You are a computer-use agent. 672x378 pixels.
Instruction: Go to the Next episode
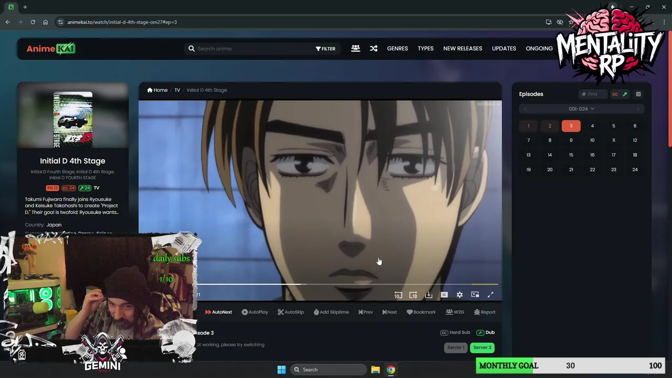[x=390, y=312]
